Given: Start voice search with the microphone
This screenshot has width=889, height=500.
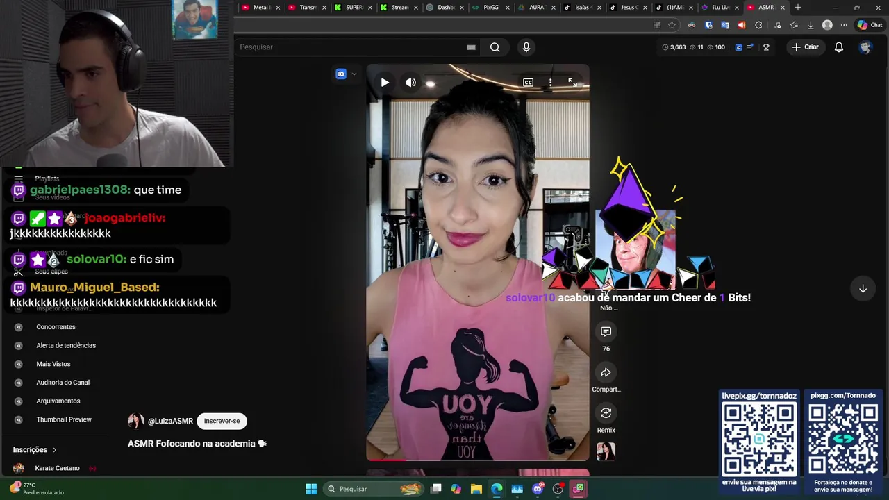Looking at the screenshot, I should tap(526, 47).
